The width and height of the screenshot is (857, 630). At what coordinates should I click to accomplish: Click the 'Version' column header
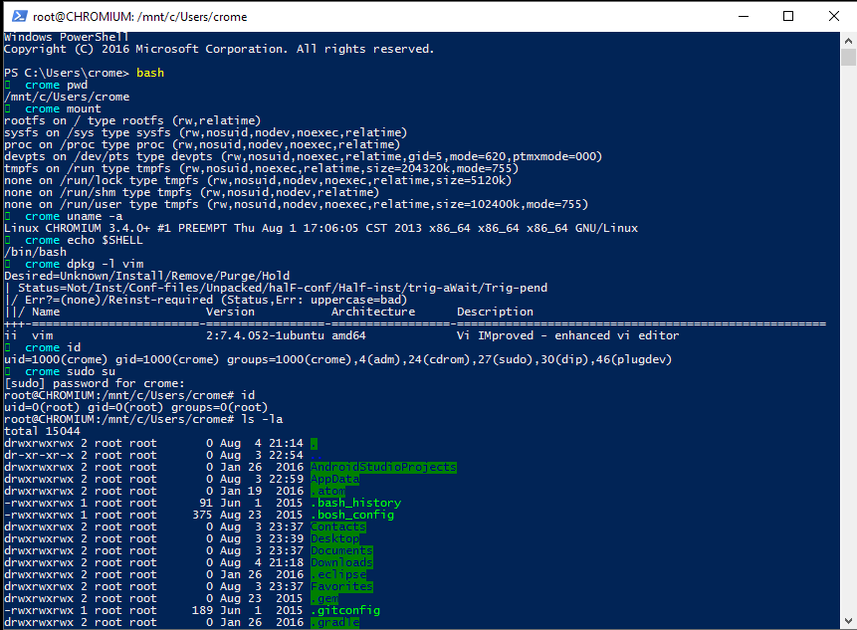click(x=230, y=312)
